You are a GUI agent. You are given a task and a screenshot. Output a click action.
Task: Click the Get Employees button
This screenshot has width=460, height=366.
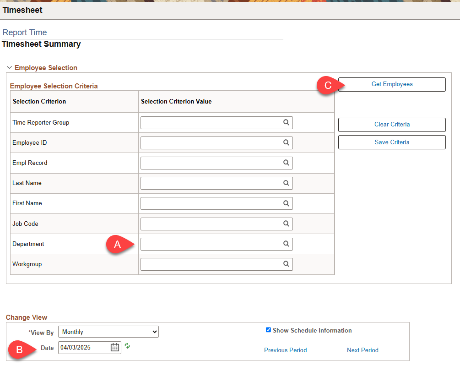391,84
